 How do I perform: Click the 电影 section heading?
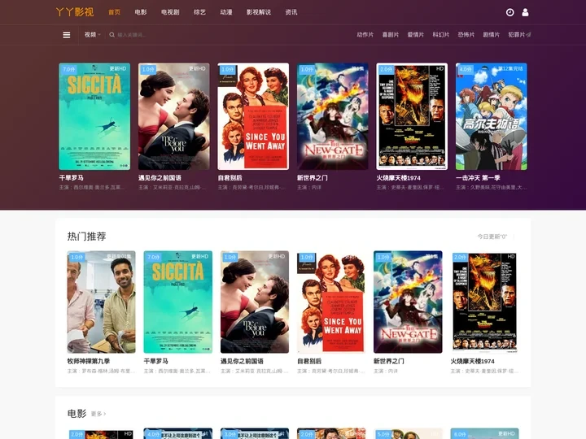tap(77, 413)
